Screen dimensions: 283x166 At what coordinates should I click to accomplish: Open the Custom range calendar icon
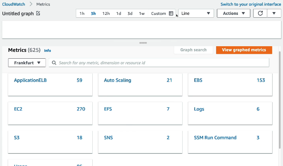171,13
